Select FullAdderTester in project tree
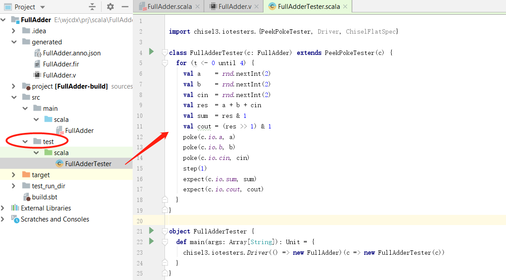 [x=88, y=163]
